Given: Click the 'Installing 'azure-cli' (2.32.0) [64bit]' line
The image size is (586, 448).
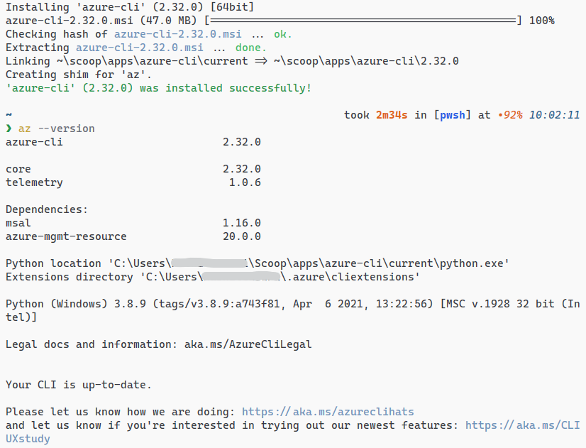Looking at the screenshot, I should click(130, 7).
